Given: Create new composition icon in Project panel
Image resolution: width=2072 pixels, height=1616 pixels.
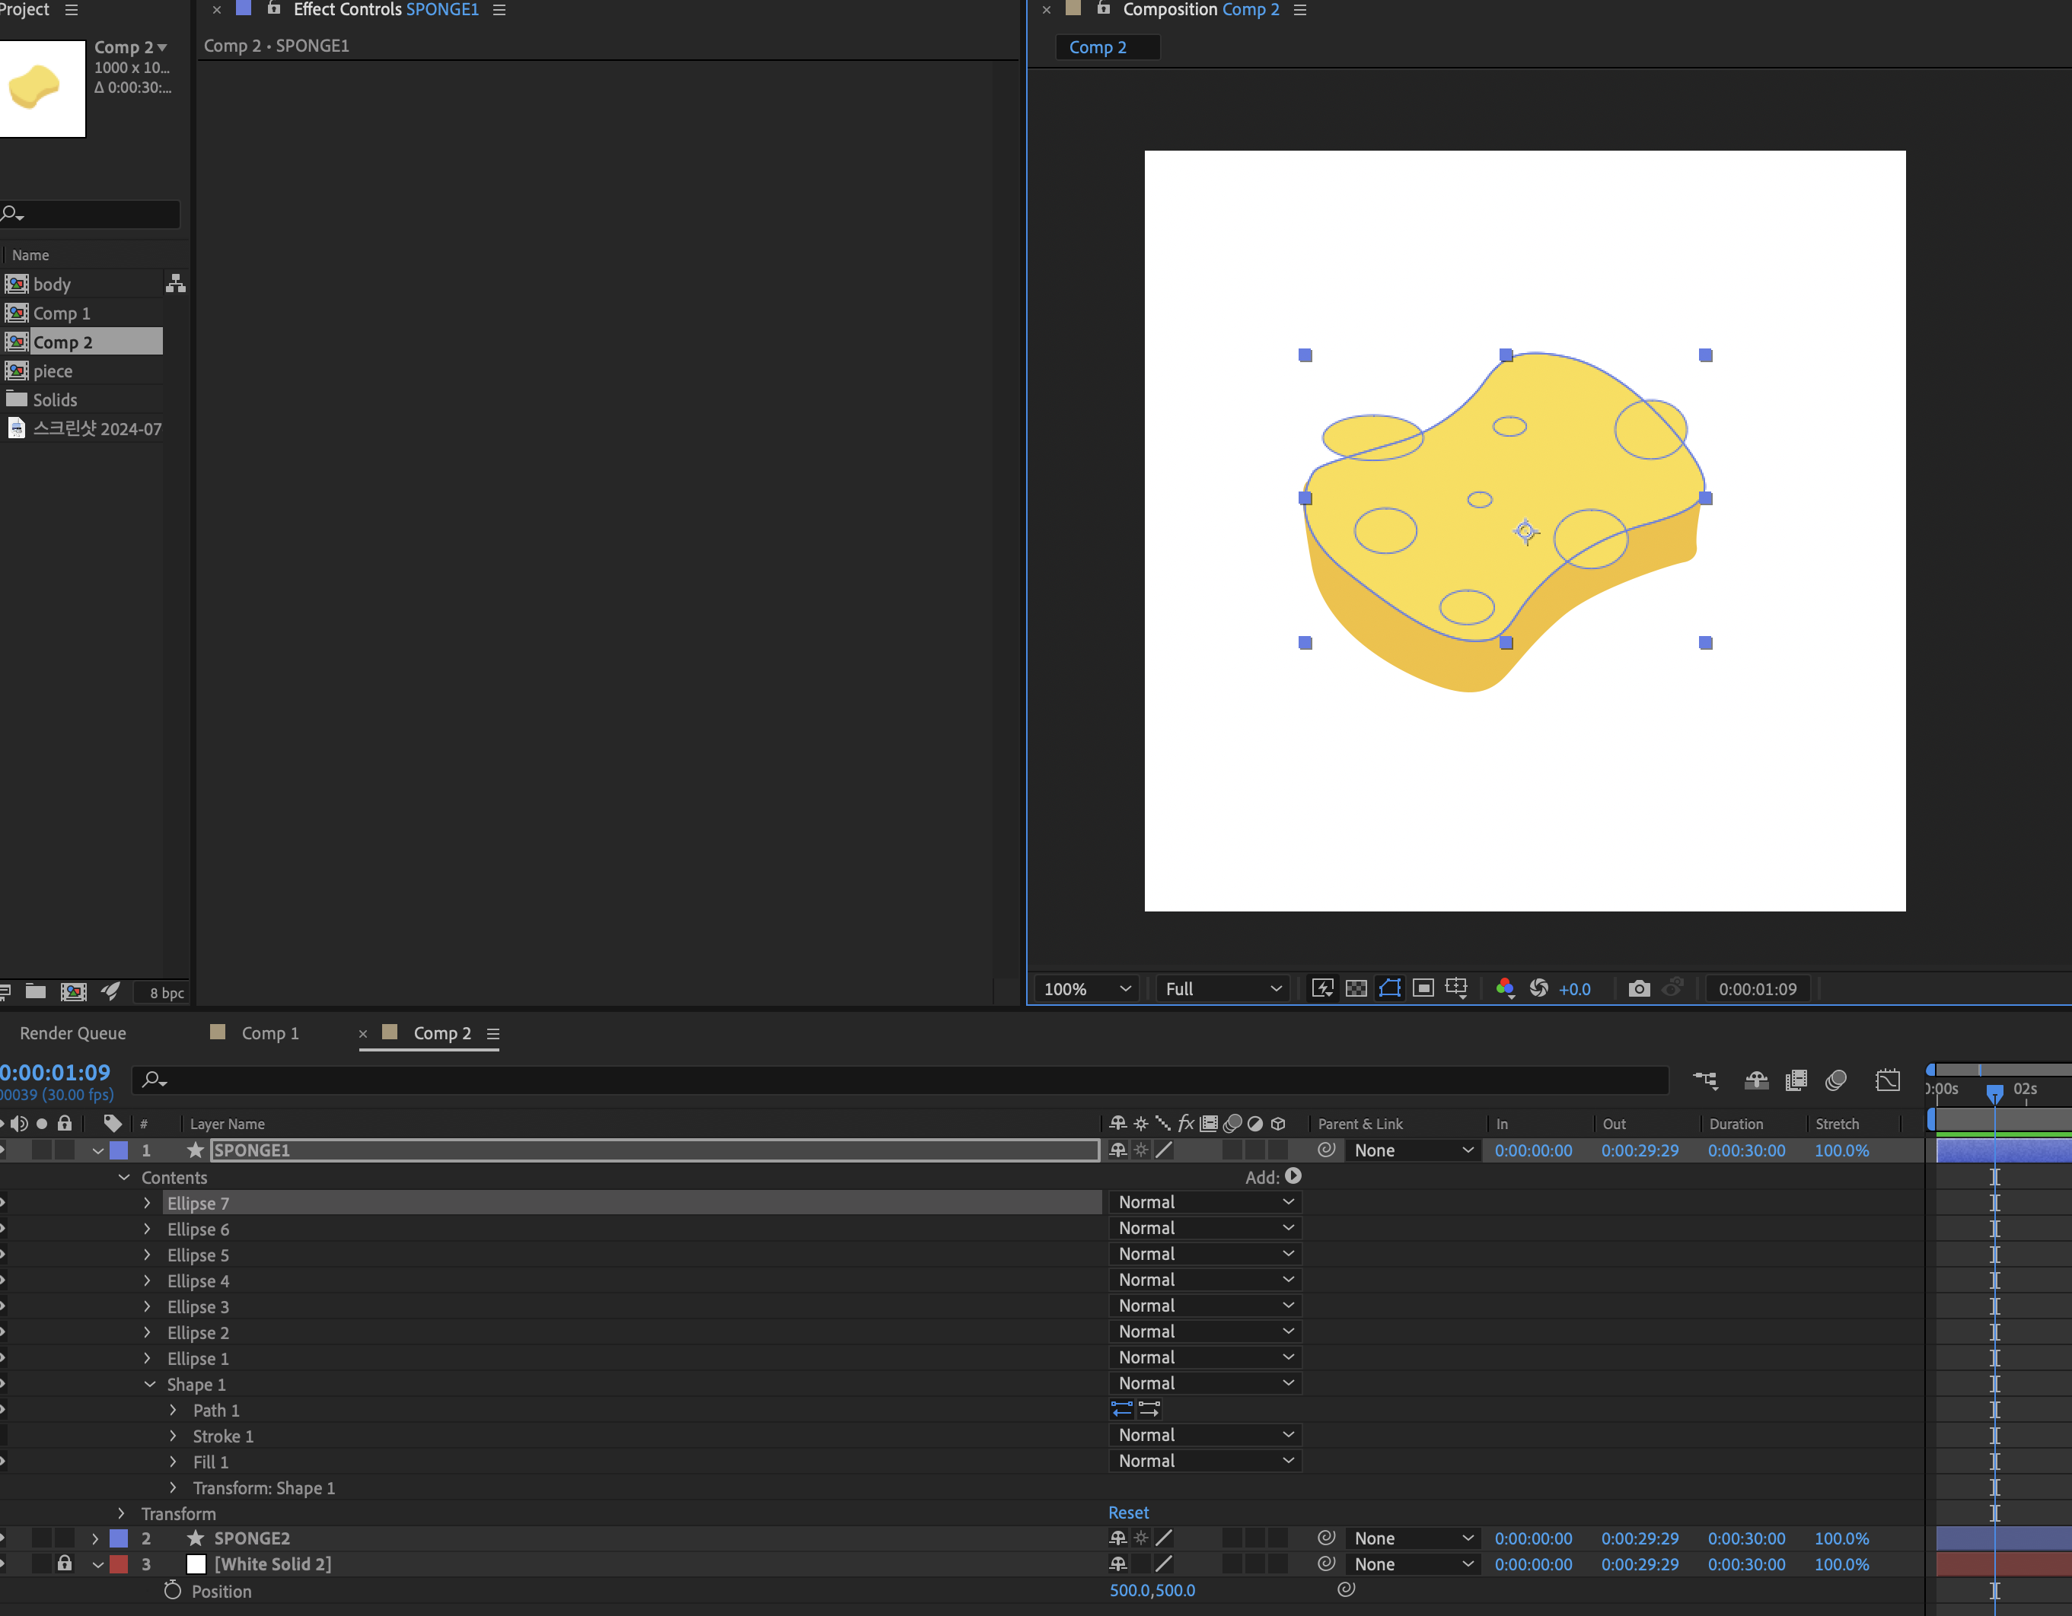Looking at the screenshot, I should (73, 991).
